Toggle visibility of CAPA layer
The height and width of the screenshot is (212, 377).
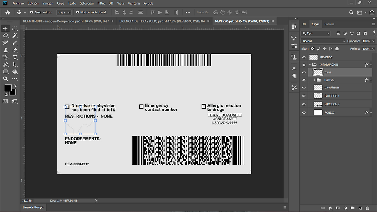pos(304,72)
